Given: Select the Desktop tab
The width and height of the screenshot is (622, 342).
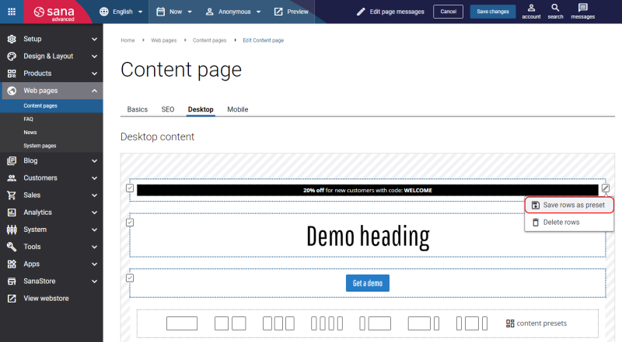Looking at the screenshot, I should (201, 109).
